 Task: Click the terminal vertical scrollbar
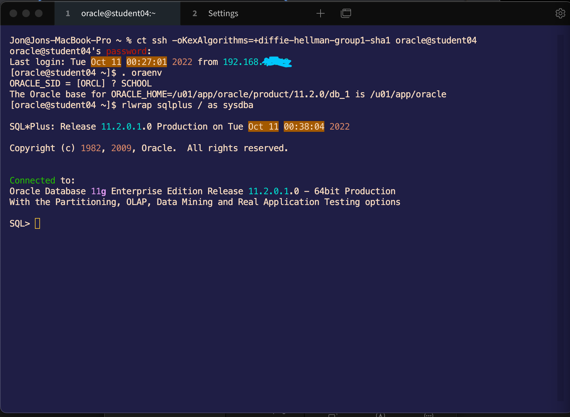coord(560,218)
